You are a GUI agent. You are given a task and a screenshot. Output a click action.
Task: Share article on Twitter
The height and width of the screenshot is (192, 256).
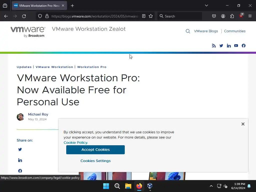pyautogui.click(x=20, y=149)
